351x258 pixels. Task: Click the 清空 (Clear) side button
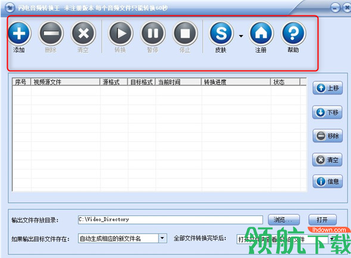[327, 160]
